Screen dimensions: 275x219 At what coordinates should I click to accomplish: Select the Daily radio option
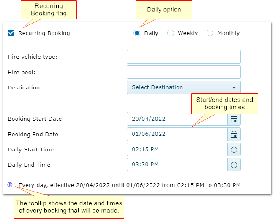point(137,33)
